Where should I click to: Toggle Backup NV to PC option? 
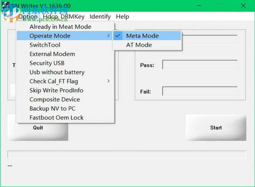click(x=65, y=108)
